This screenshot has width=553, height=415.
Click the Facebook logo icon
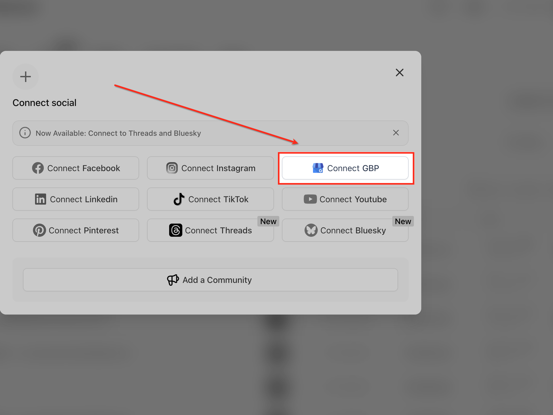[x=38, y=168]
